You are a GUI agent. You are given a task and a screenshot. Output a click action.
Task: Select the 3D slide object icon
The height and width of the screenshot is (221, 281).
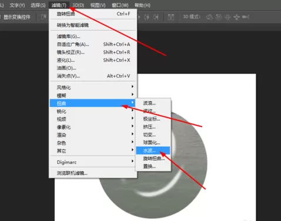[236, 17]
